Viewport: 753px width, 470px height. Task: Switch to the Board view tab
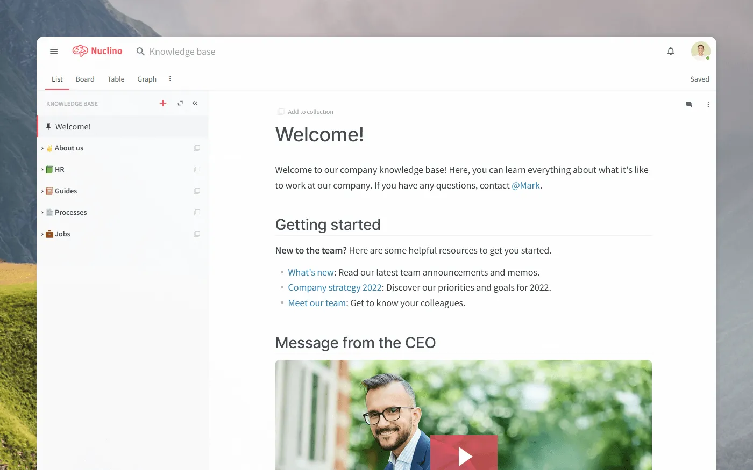pyautogui.click(x=85, y=79)
